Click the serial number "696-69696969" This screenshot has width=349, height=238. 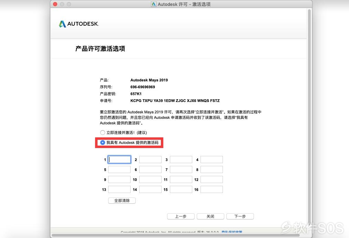tap(143, 87)
